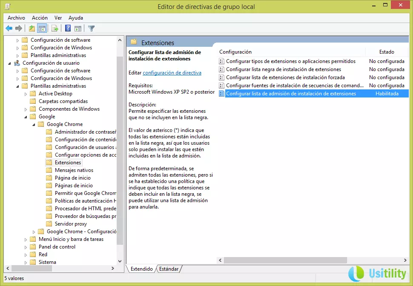Click the Filter funnel toolbar icon
The image size is (413, 286).
91,29
